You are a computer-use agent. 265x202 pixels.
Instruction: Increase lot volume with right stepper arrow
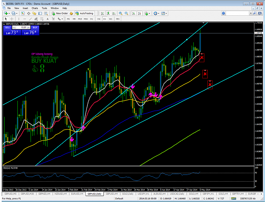[x=28, y=28]
